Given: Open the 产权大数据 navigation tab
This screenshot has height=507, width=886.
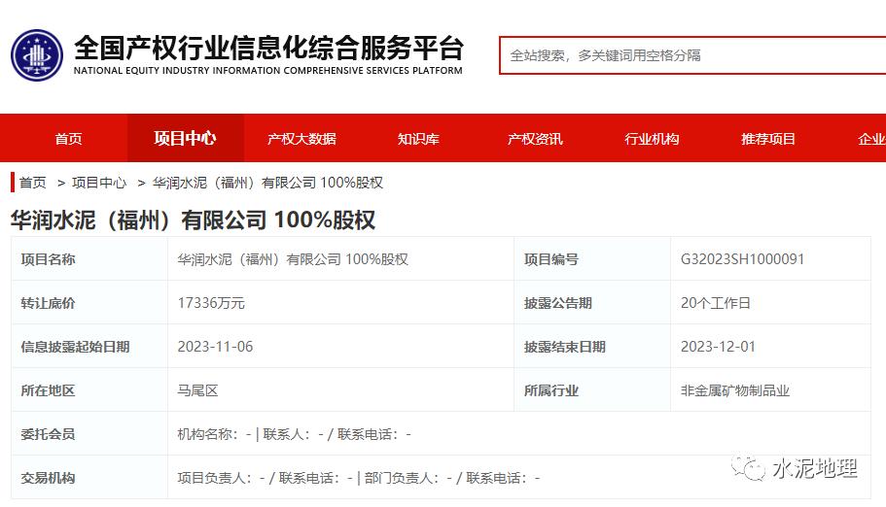Looking at the screenshot, I should click(301, 138).
